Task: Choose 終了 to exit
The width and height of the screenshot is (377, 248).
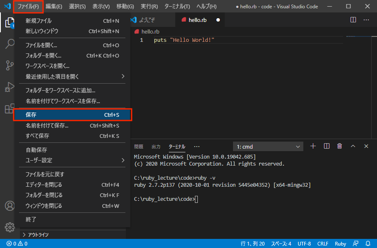Action: (x=72, y=219)
